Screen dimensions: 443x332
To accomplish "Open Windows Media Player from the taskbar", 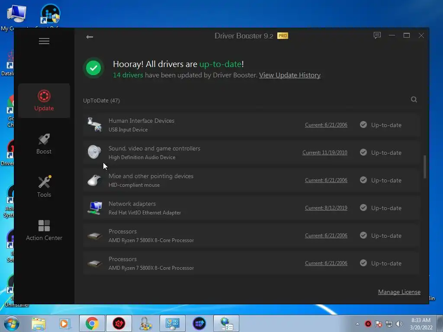I will tap(64, 323).
